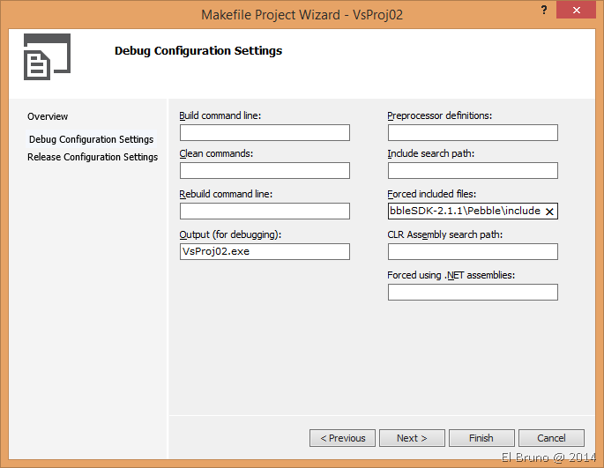Click the wizard document icon in header
Image resolution: width=604 pixels, height=468 pixels.
[46, 58]
